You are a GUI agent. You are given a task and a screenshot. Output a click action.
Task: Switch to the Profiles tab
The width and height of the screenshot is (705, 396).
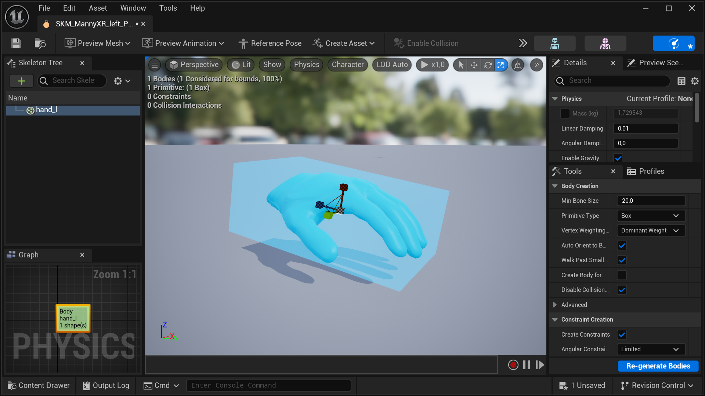click(x=651, y=171)
